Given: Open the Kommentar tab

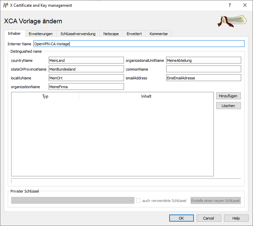Looking at the screenshot, I should 159,34.
